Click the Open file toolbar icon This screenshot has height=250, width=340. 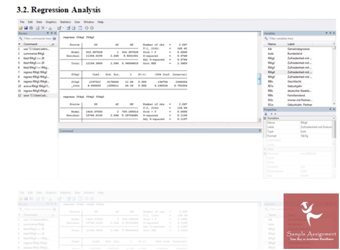point(21,28)
